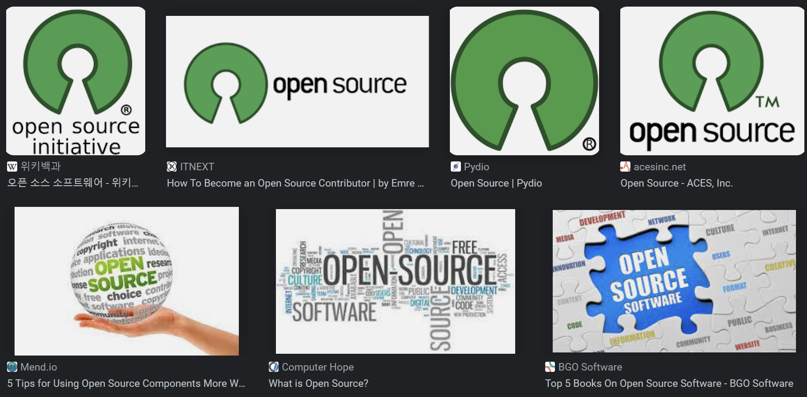Click the 'acesinc.net' source name
This screenshot has height=397, width=807.
[660, 167]
